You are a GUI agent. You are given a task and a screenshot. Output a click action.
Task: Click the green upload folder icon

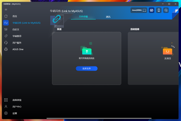pos(87,51)
